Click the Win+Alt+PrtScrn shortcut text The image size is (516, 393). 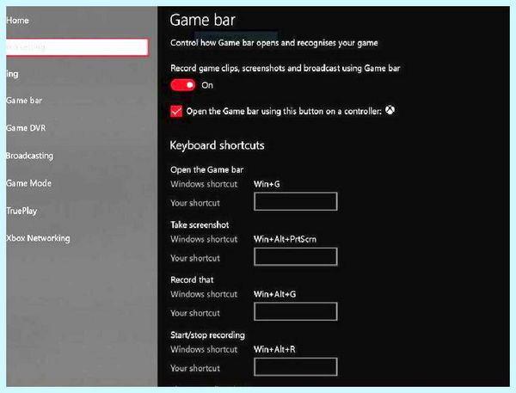(x=285, y=239)
